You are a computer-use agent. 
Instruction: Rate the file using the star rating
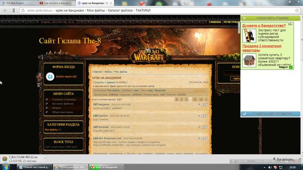(200, 90)
